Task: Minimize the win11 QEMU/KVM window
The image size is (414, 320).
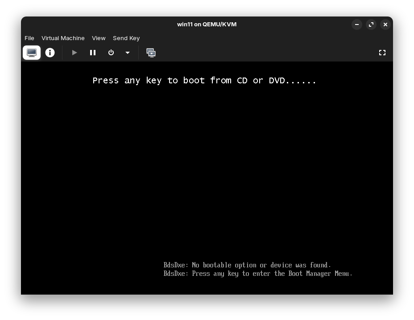Action: [x=357, y=25]
